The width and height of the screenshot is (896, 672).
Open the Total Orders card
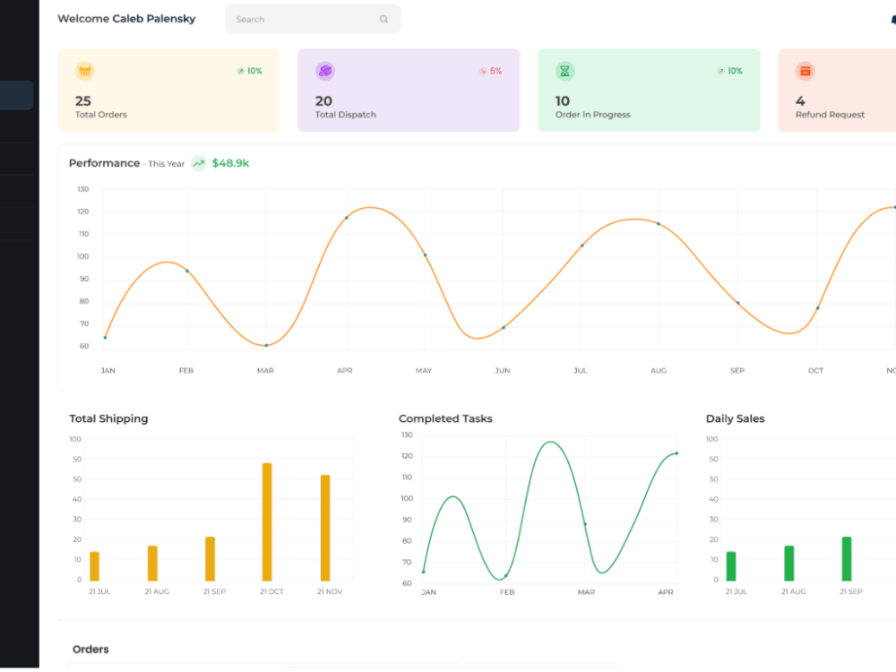(x=168, y=90)
